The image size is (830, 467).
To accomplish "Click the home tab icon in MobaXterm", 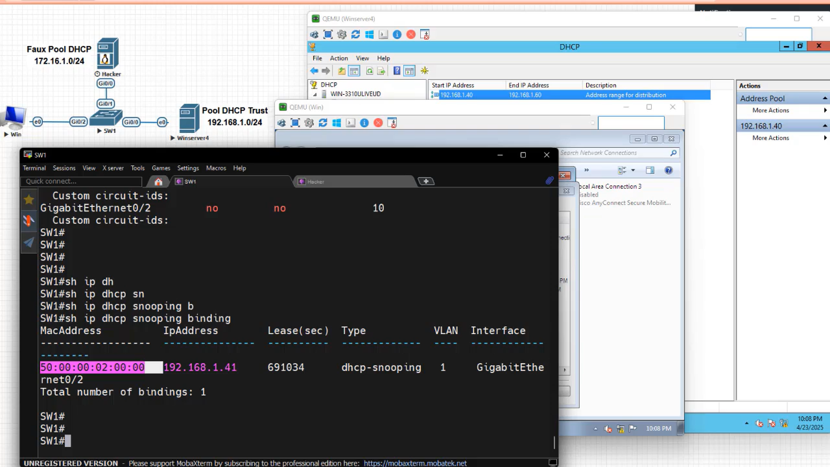I will tap(158, 182).
